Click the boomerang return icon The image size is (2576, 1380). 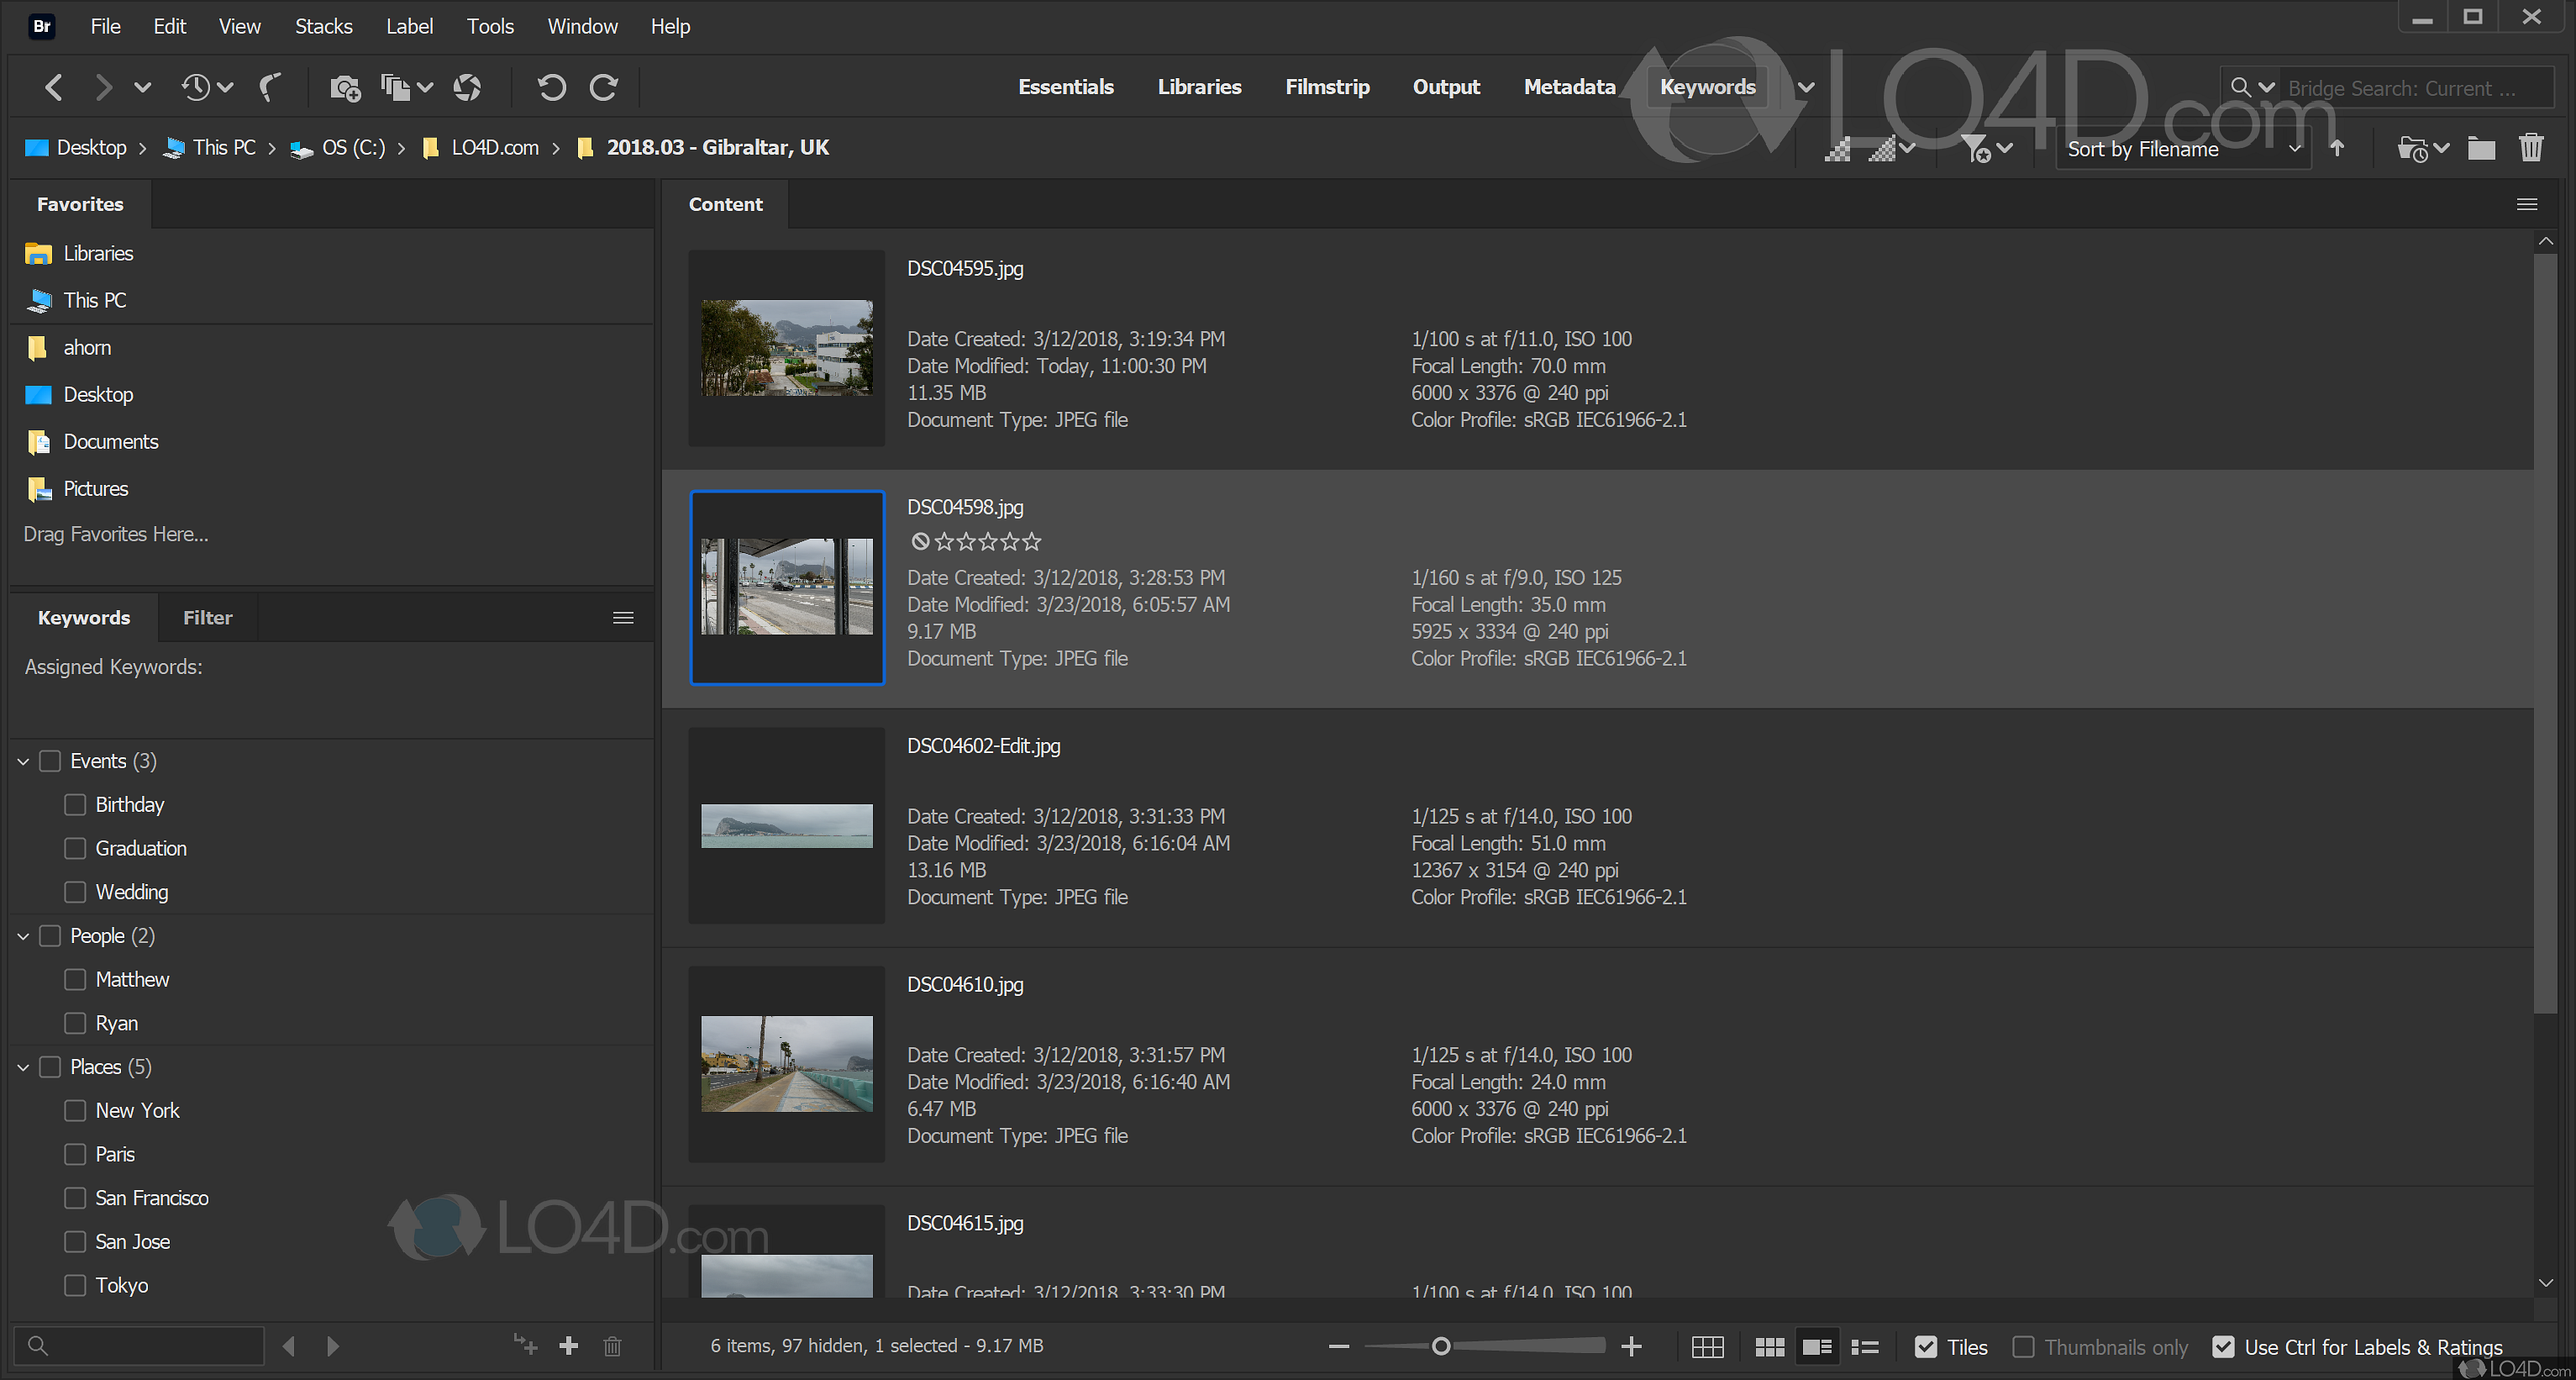pyautogui.click(x=270, y=88)
